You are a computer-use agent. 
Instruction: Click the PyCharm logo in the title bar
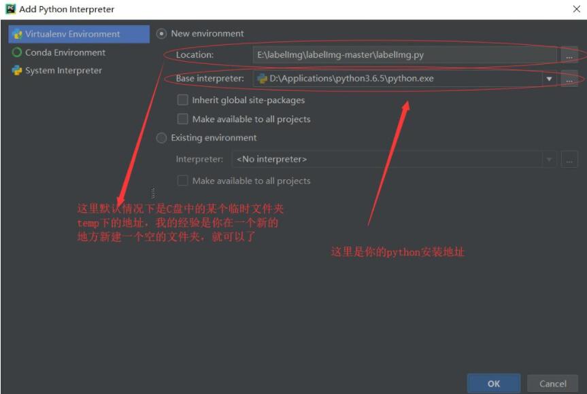click(8, 7)
